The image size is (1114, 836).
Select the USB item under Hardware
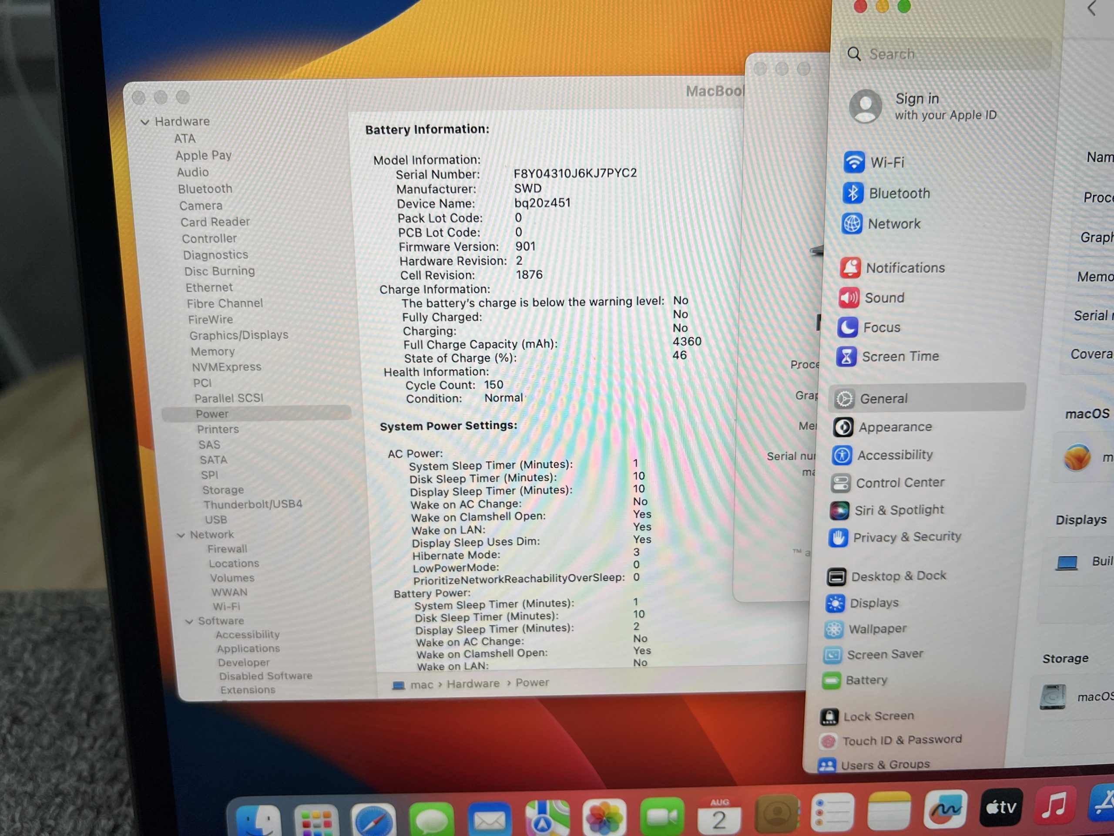pos(216,519)
